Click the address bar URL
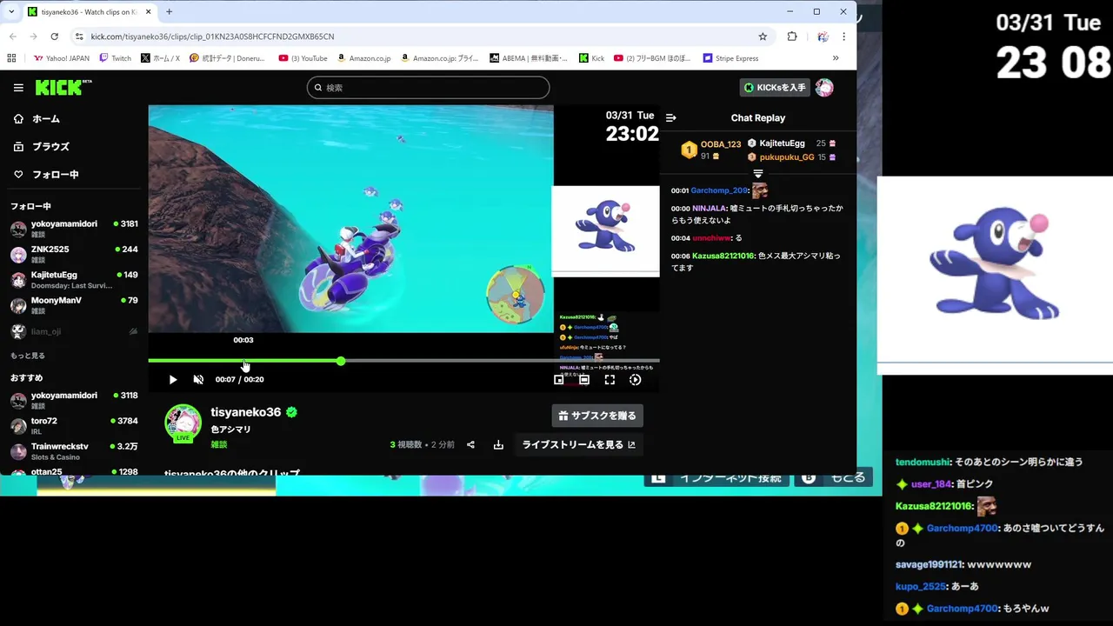This screenshot has height=626, width=1113. pyautogui.click(x=212, y=37)
